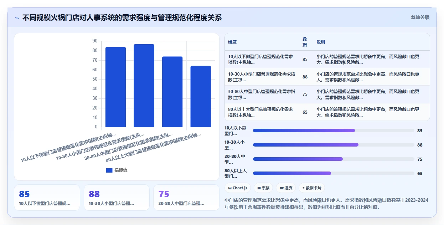The image size is (444, 225).
Task: Click the footnote paragraph starting 小门店的管理规范需求
Action: pyautogui.click(x=326, y=204)
